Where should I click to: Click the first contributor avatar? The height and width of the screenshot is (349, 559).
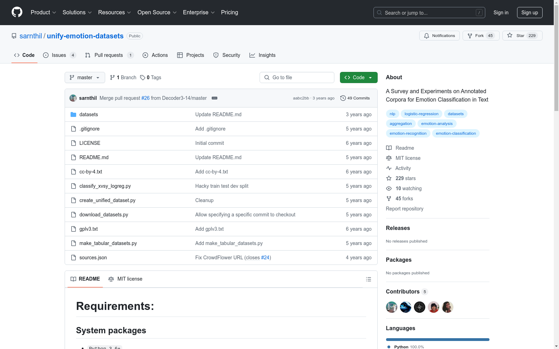point(392,307)
